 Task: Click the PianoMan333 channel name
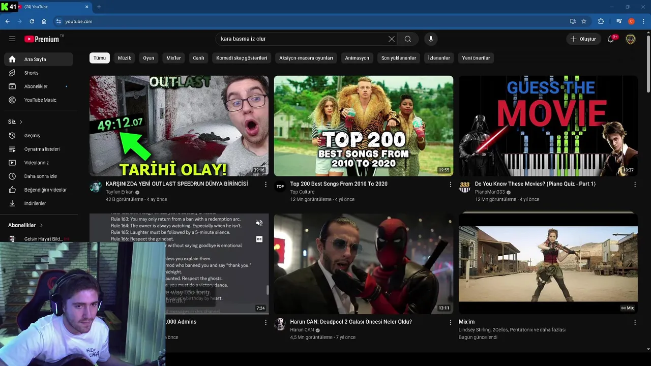pos(490,192)
